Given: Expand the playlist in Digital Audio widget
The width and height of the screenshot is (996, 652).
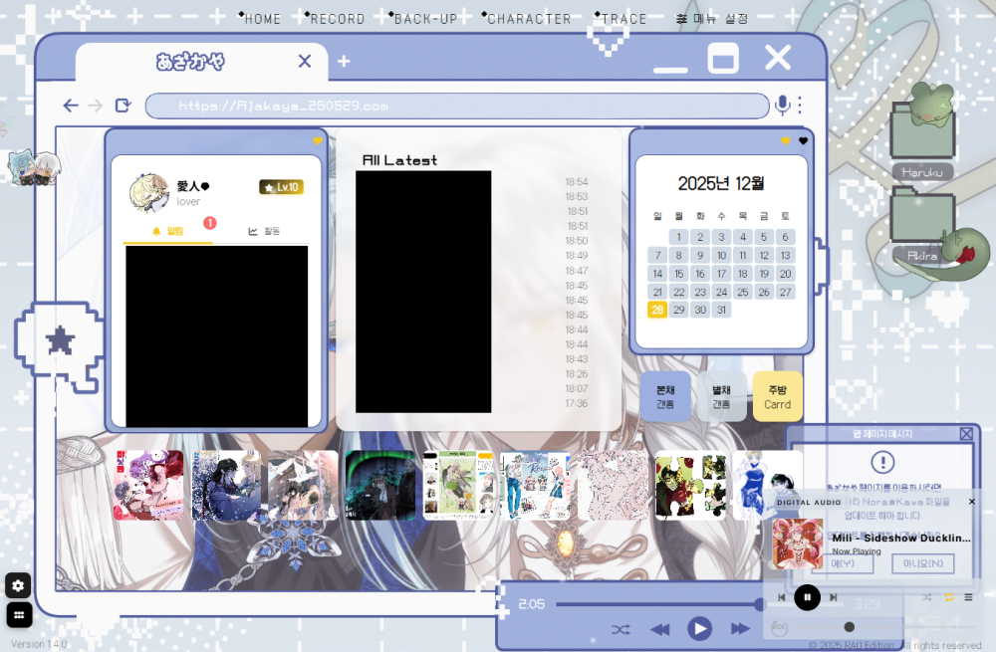Looking at the screenshot, I should click(968, 597).
